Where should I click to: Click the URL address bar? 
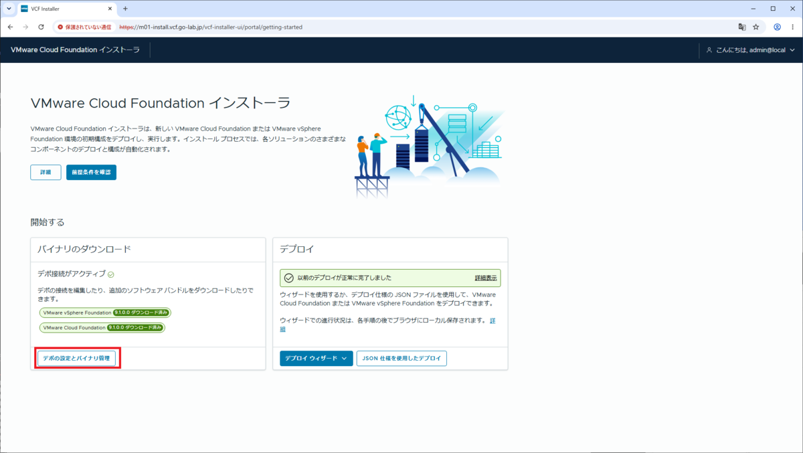395,27
